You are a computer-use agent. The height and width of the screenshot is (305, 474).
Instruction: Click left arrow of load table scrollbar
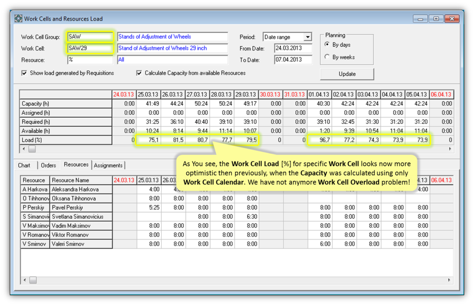click(24, 149)
